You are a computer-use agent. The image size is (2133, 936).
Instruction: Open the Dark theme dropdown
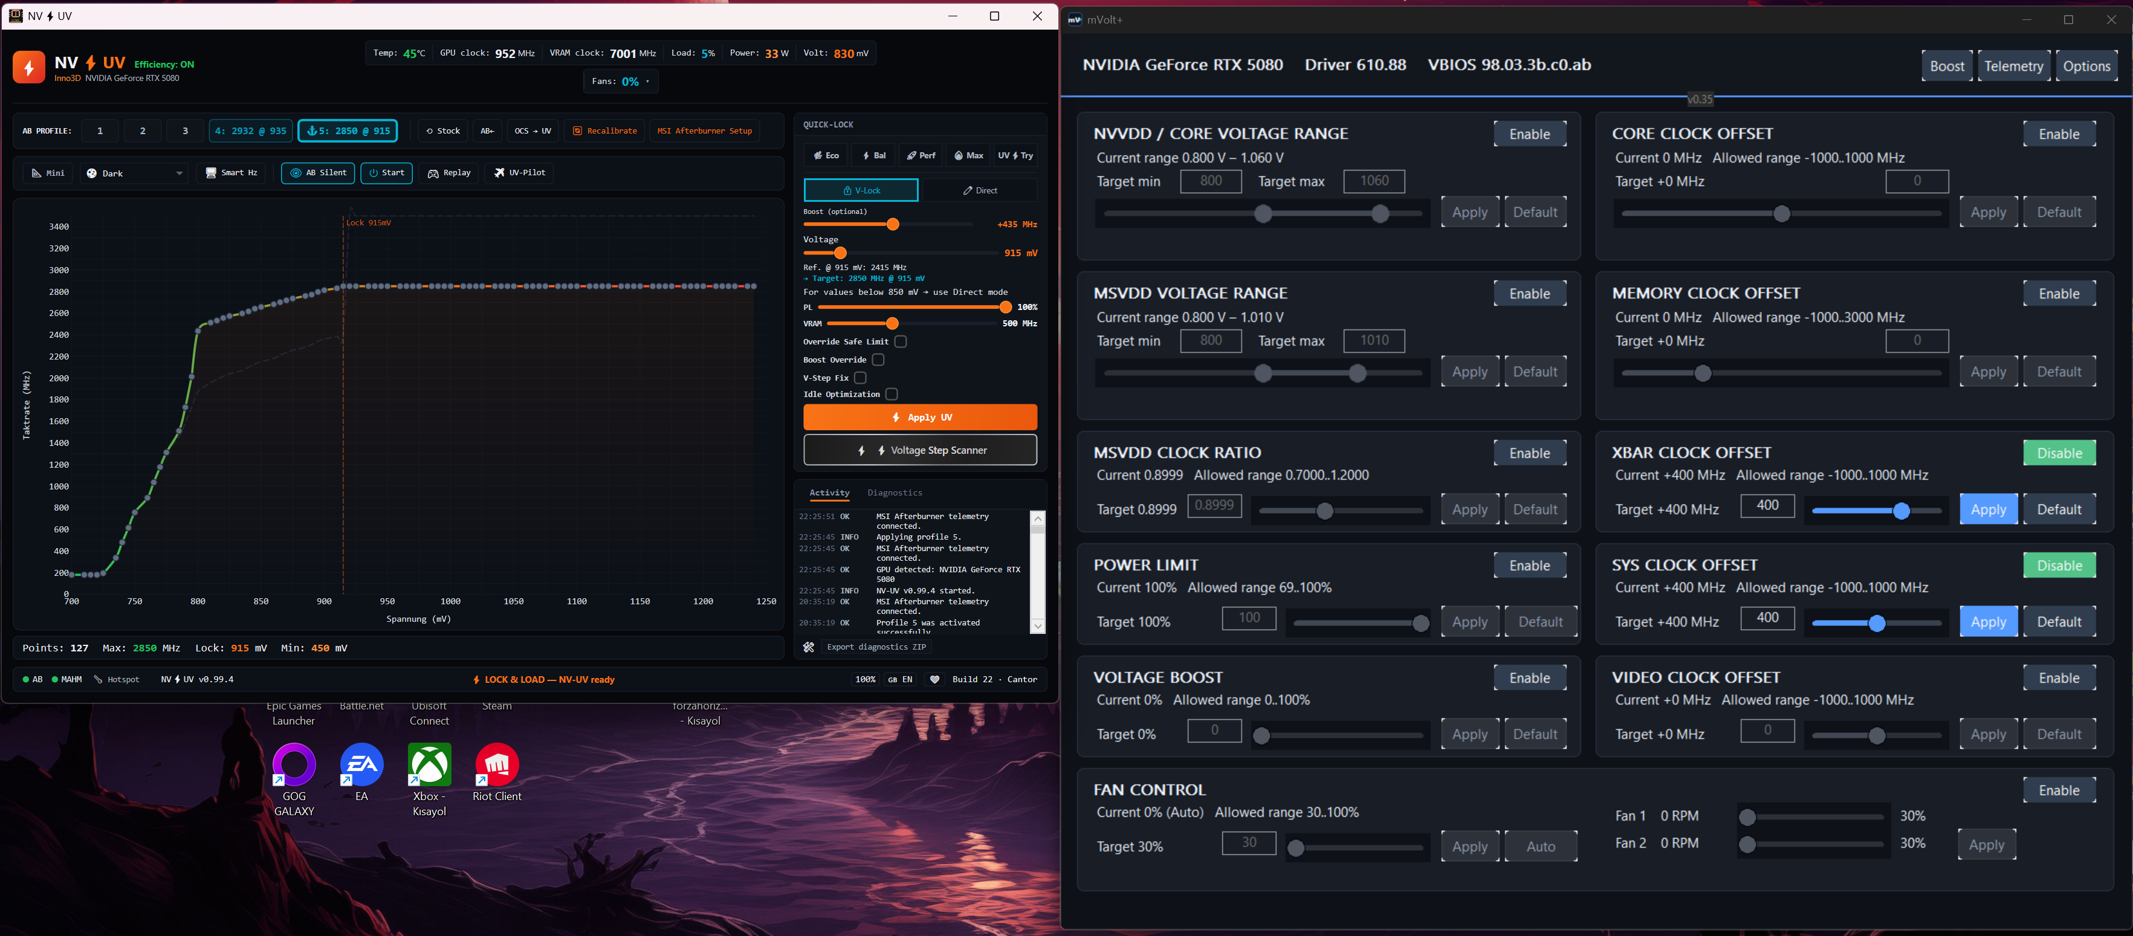[x=135, y=173]
